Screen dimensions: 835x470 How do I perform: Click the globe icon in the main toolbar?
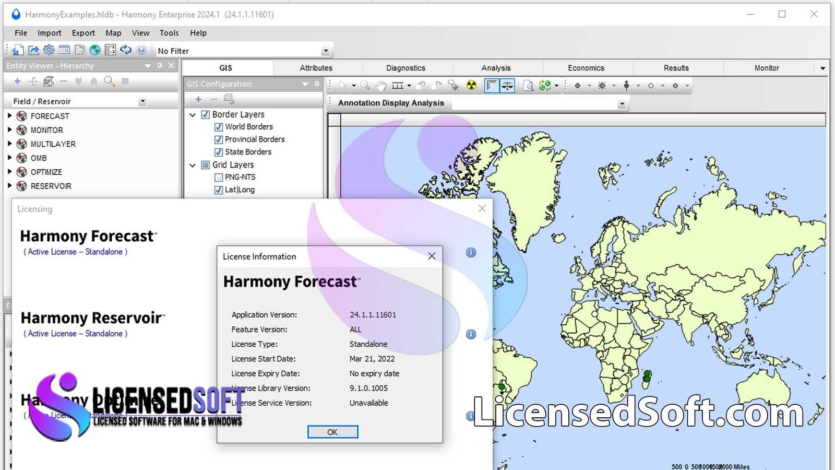pyautogui.click(x=95, y=50)
